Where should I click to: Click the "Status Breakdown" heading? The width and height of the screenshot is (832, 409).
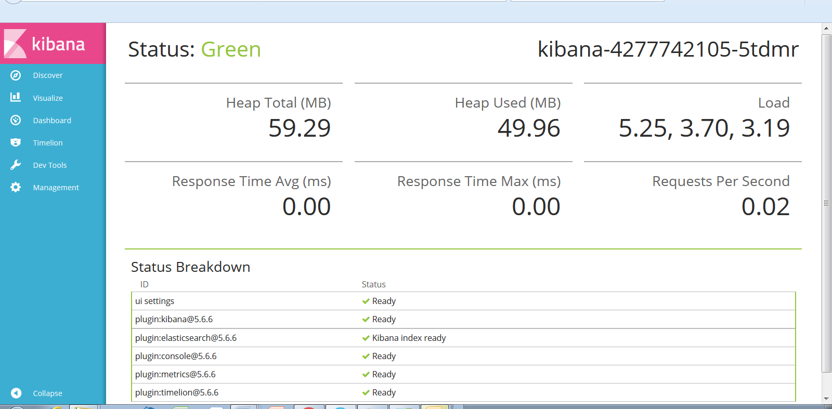coord(190,267)
